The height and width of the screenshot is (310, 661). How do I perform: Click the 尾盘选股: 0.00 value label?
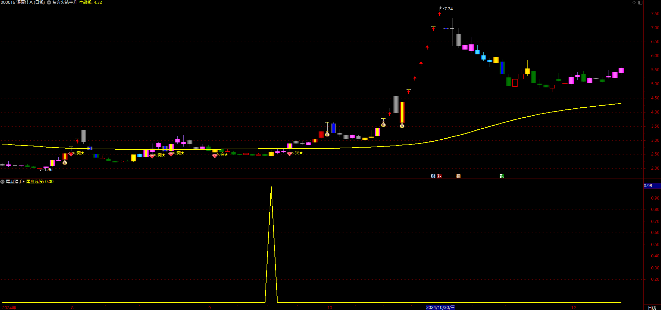coord(40,182)
